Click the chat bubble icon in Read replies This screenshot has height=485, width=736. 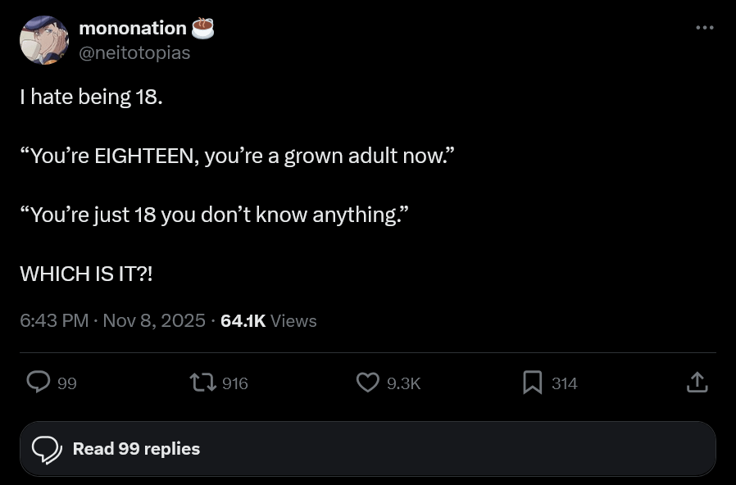[x=47, y=449]
